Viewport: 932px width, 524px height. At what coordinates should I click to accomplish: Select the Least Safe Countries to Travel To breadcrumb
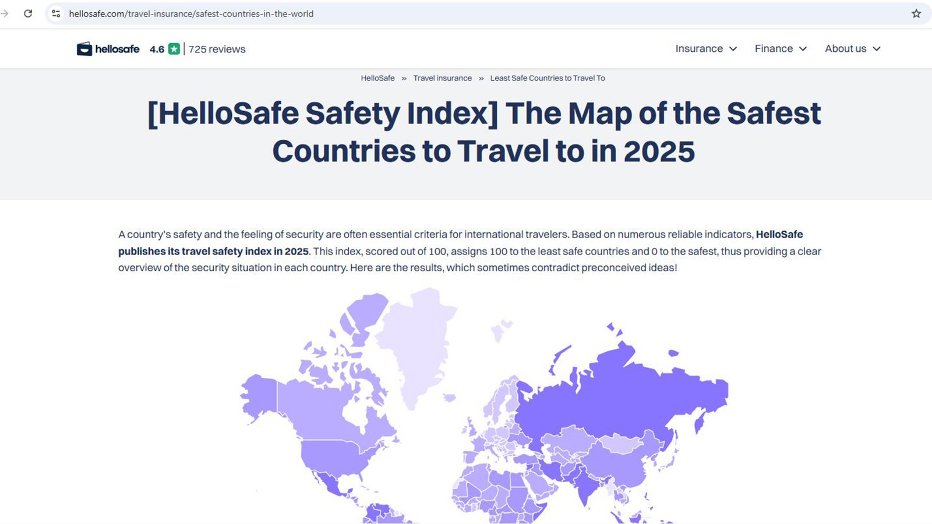(x=548, y=78)
